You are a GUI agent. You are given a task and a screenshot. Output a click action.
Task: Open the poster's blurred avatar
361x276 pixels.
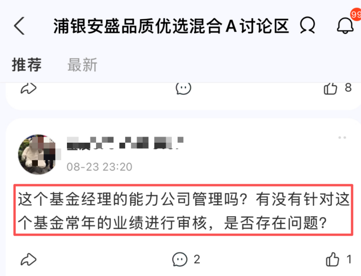point(38,154)
